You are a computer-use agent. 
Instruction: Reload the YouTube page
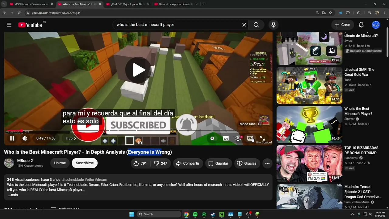pos(19,13)
